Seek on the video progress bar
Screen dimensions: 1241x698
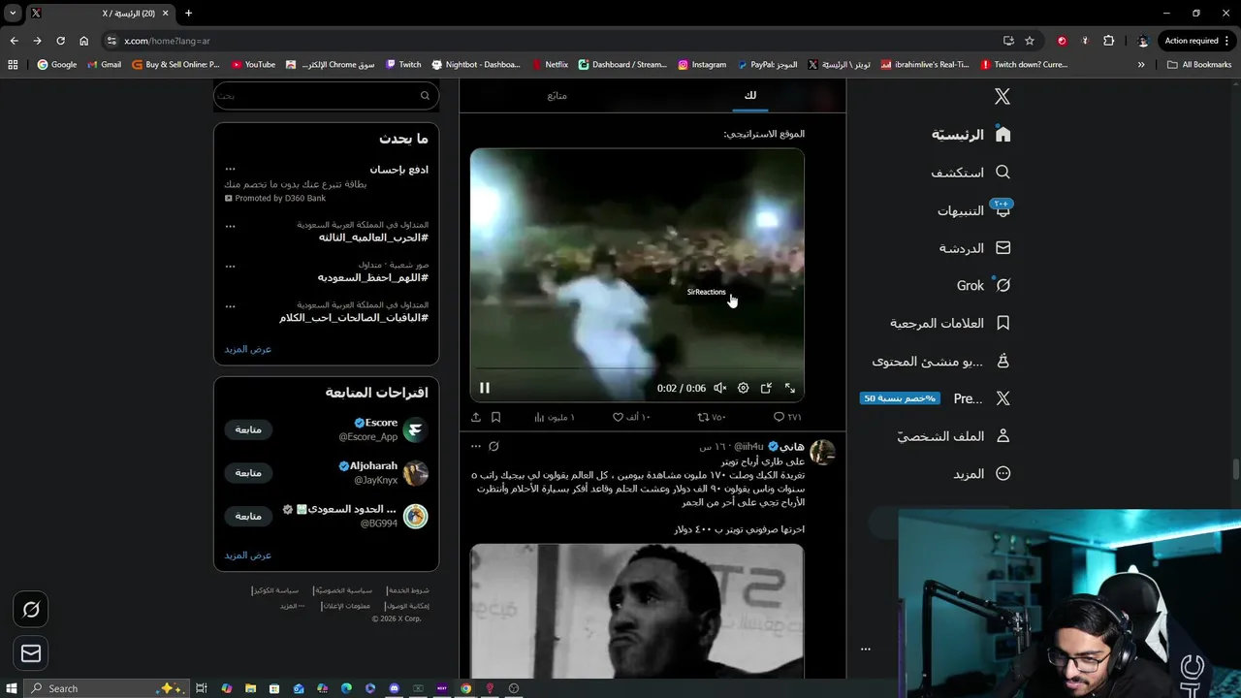637,369
